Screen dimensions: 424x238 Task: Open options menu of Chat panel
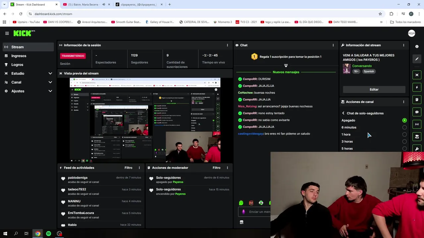click(333, 45)
